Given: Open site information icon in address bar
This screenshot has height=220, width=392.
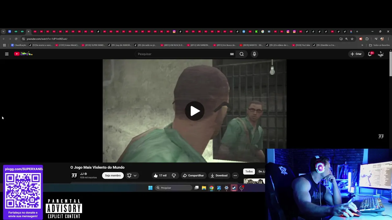Looking at the screenshot, I should click(23, 39).
